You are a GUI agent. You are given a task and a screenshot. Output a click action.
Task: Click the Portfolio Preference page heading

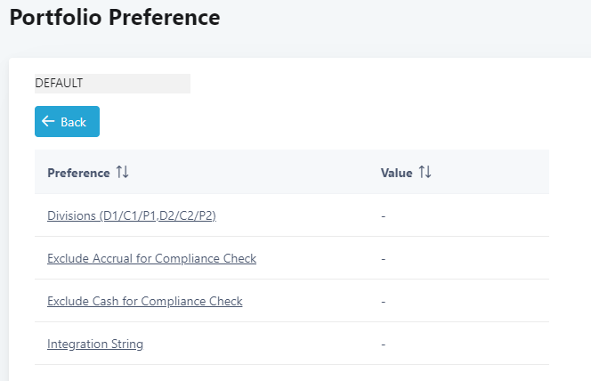point(115,17)
